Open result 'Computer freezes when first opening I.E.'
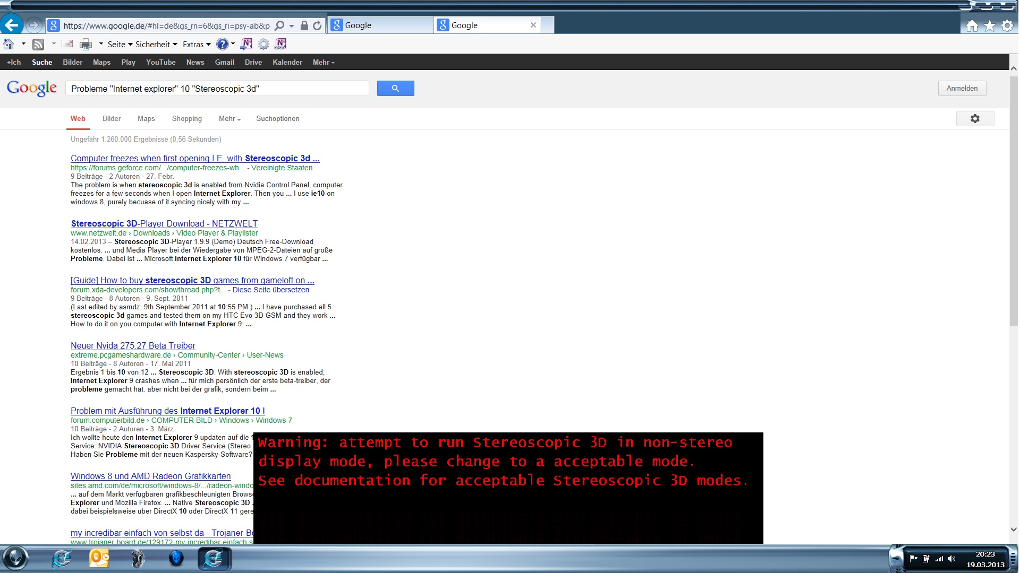 tap(195, 158)
